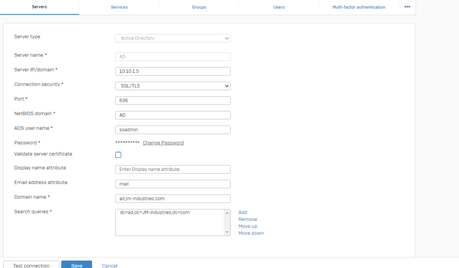Screen dimensions: 459x268
Task: Click the Search queries label
Action: 33,212
